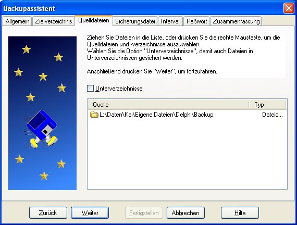Viewport: 297px width, 225px height.
Task: Click the Zurück button
Action: click(48, 213)
